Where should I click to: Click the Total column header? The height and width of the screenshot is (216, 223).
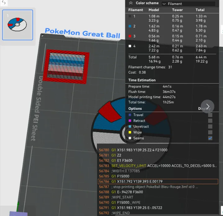tap(200, 10)
